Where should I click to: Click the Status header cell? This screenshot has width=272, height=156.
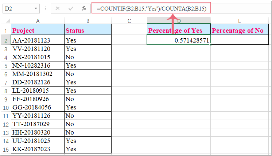(x=88, y=31)
